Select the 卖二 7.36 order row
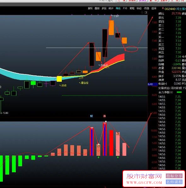 170,29
